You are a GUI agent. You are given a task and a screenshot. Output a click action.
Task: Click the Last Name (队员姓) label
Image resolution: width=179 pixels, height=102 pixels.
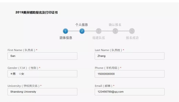tap(109, 50)
